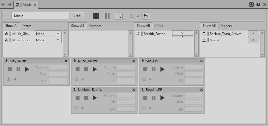The height and width of the screenshot is (126, 268).
Task: Clear the current soundcaster session
Action: (x=77, y=16)
